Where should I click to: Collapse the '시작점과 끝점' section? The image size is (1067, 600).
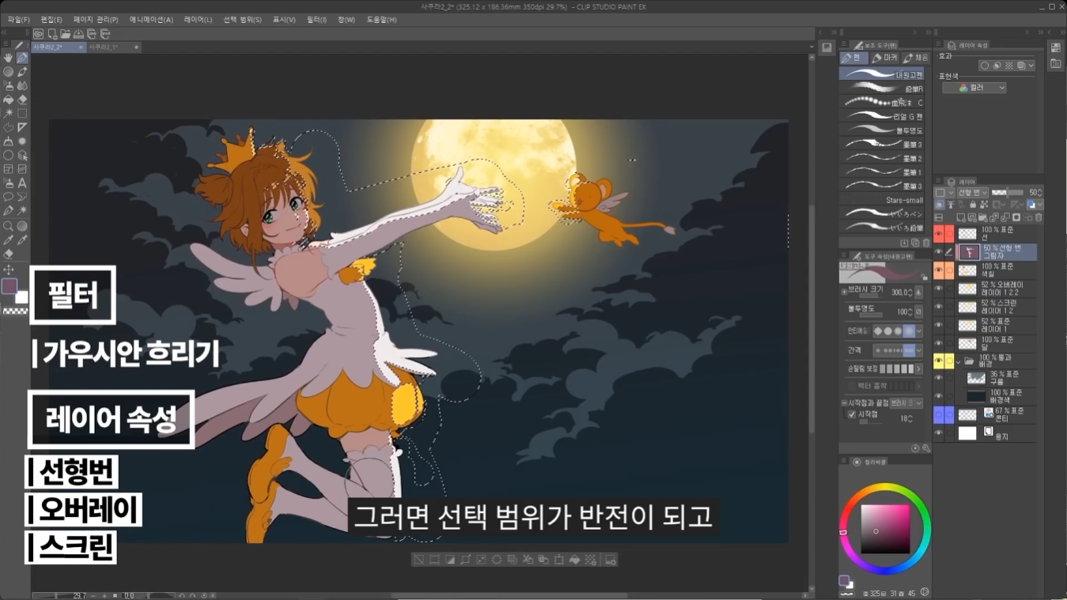(x=845, y=403)
